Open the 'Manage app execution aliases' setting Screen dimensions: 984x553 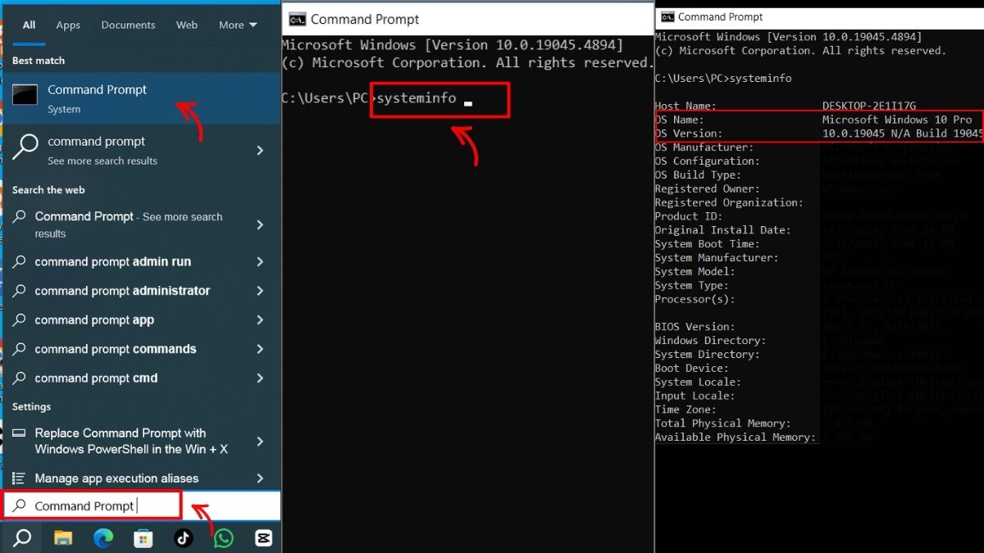tap(141, 478)
